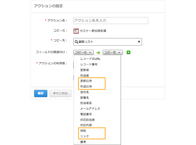196x145 pixels.
Task: Click the green arrow between field dropdowns
Action: [x=98, y=52]
